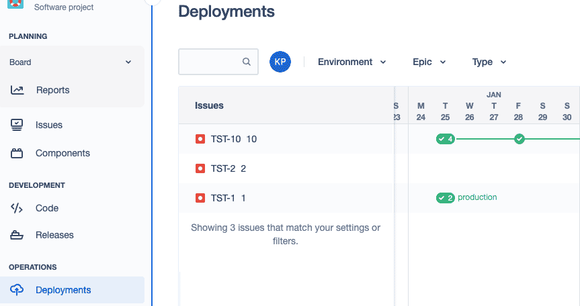The height and width of the screenshot is (306, 580).
Task: Open issue TST-2 link
Action: pyautogui.click(x=222, y=168)
